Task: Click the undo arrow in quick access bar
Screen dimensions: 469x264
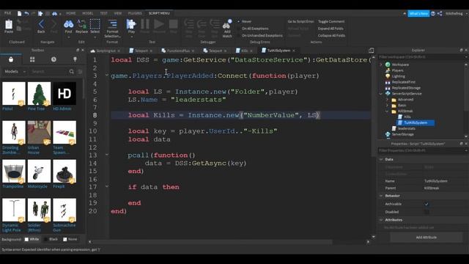Action: click(26, 13)
